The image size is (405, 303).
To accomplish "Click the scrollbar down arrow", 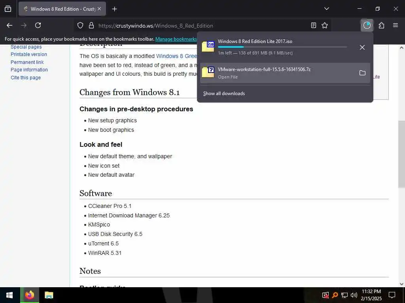I will coord(401,284).
